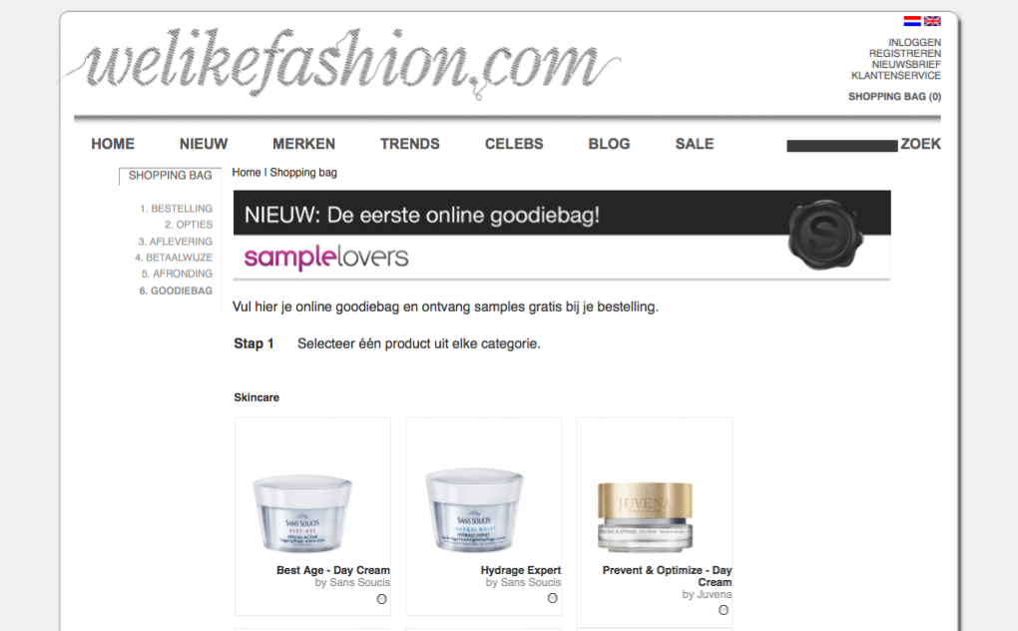Click the ZOEK search button
Viewport: 1018px width, 631px height.
tap(920, 144)
